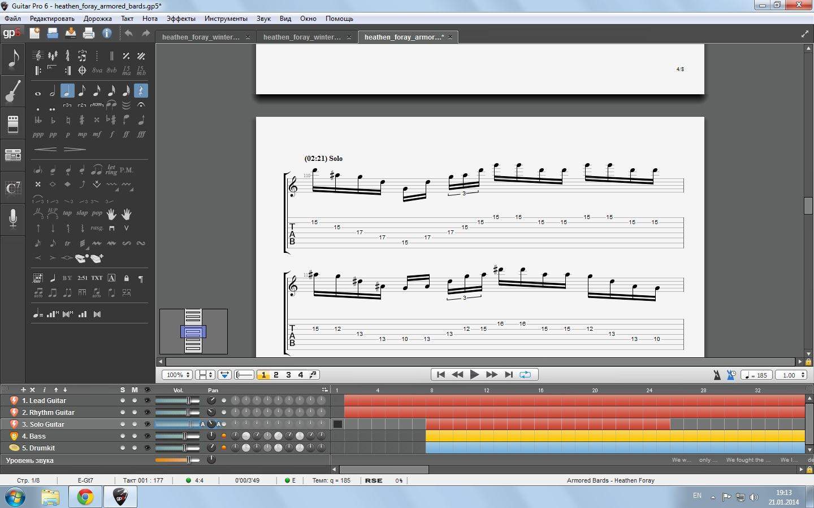814x508 pixels.
Task: Click the Print score icon
Action: (x=88, y=33)
